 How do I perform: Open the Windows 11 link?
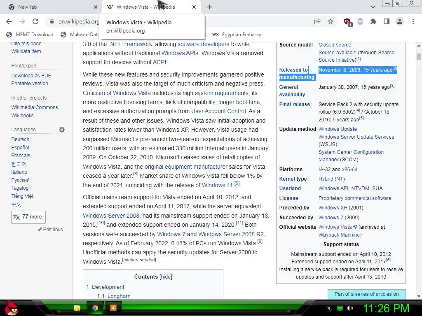coord(217,185)
